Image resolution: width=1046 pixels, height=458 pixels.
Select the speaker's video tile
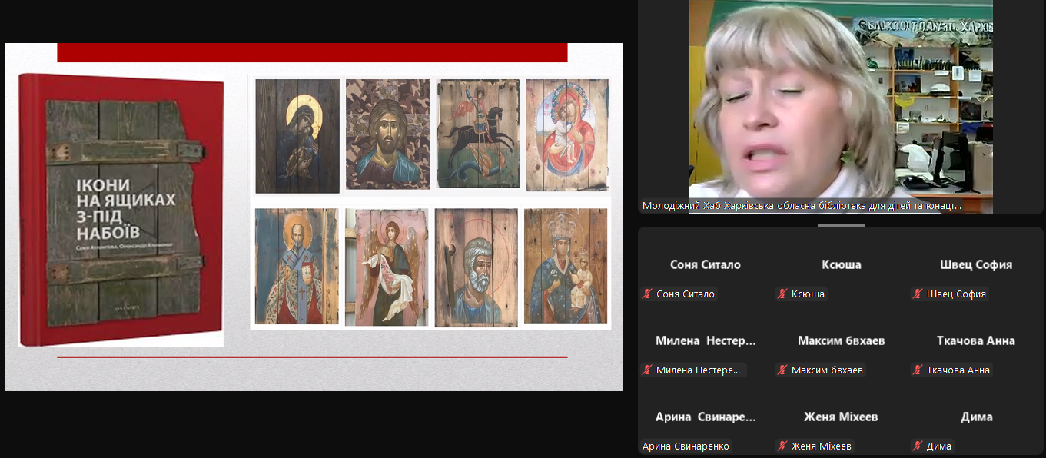[x=841, y=107]
